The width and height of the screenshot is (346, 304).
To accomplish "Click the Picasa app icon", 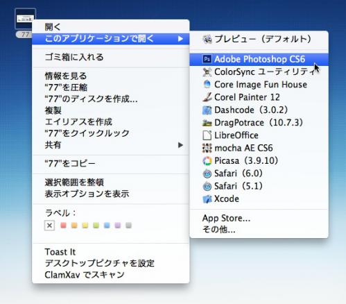I will tap(207, 161).
